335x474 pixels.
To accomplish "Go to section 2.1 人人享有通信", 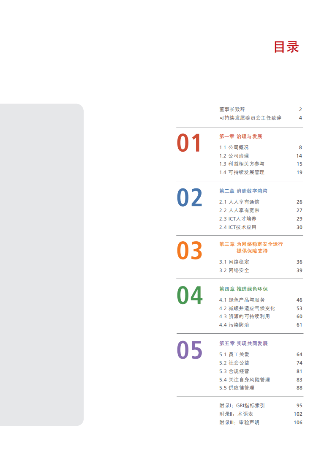I will [x=239, y=202].
